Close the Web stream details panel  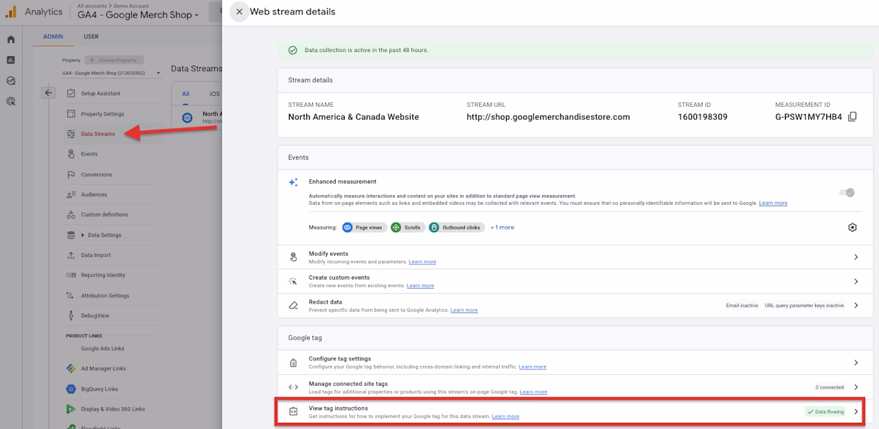coord(239,12)
